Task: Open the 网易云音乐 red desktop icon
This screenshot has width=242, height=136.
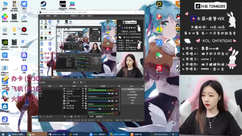Action: tap(159, 69)
